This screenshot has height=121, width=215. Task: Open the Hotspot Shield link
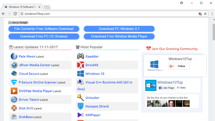[97, 106]
